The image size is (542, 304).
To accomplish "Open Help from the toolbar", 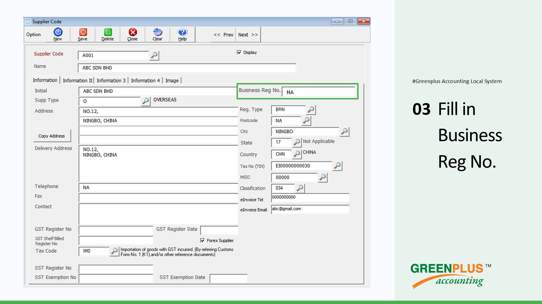I will tap(182, 35).
